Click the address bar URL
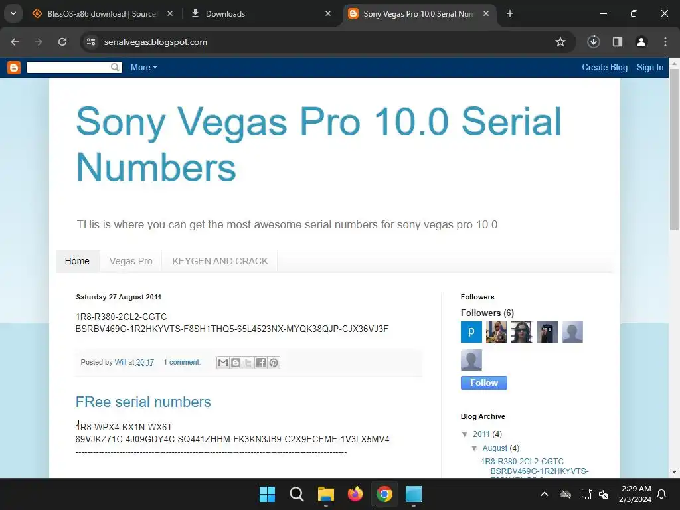 155,42
